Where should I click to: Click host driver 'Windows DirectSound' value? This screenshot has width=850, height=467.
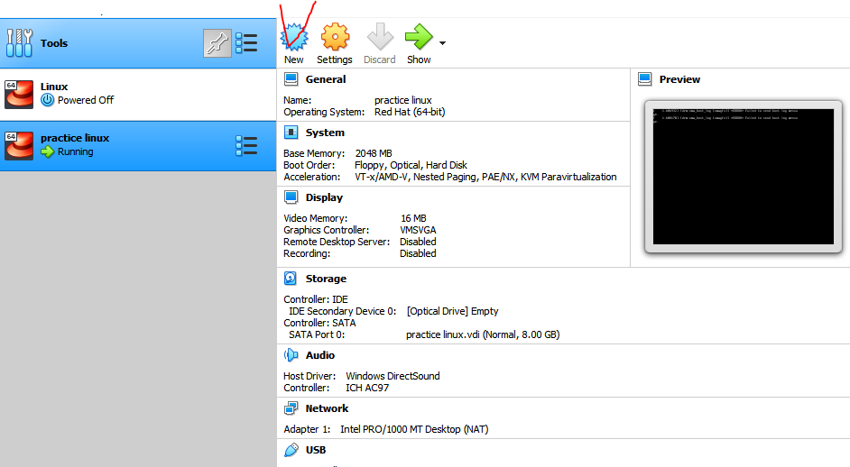point(393,376)
